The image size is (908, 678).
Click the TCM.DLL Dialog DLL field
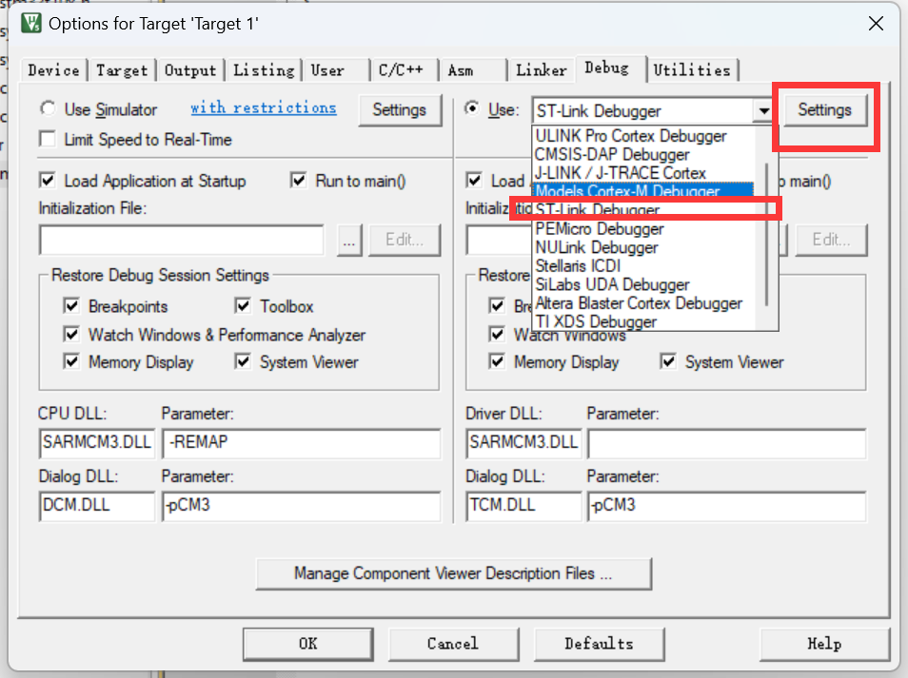point(523,506)
